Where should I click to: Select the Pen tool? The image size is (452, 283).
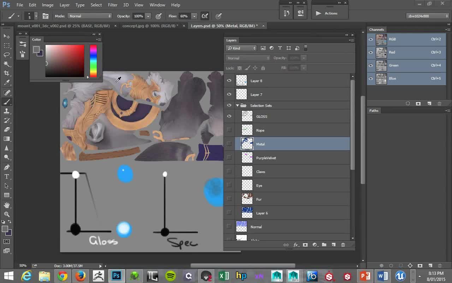tap(7, 167)
